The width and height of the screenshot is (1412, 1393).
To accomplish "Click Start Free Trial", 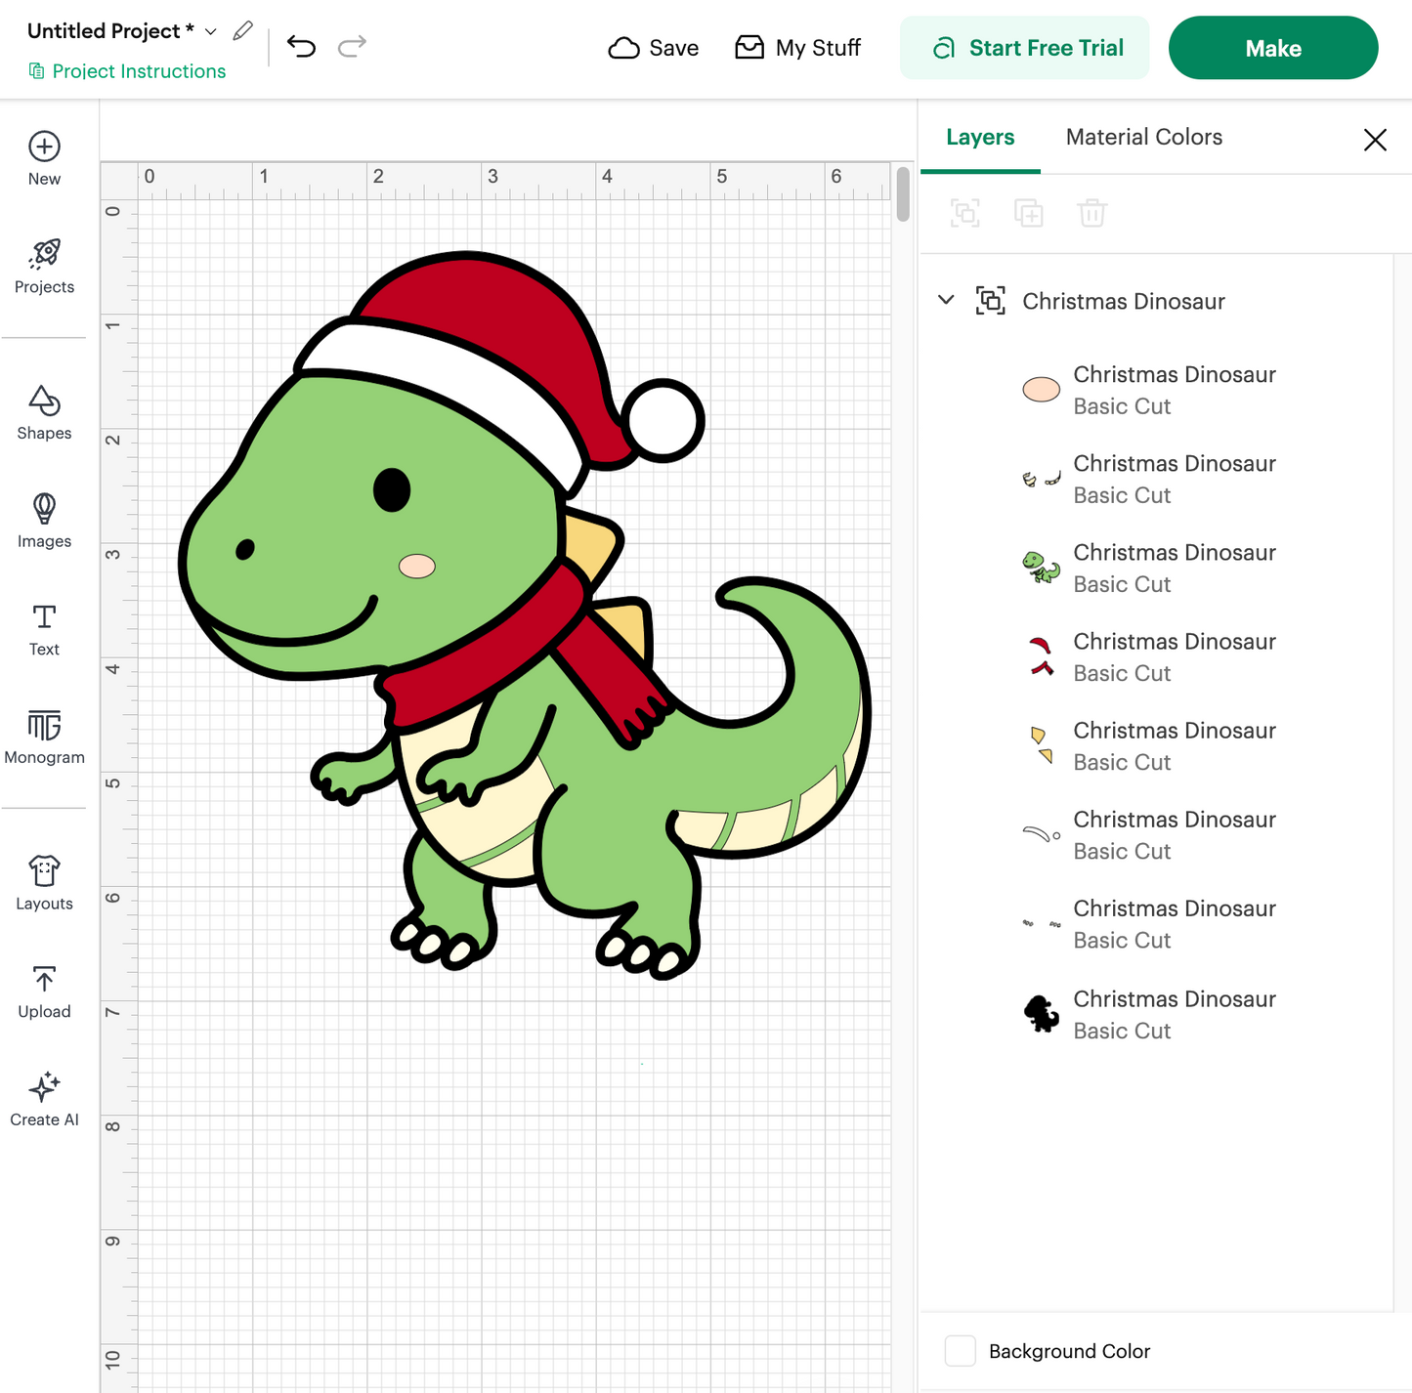I will click(1024, 48).
